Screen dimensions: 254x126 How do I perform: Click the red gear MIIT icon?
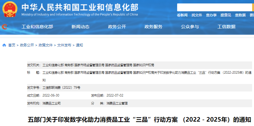pos(5,27)
